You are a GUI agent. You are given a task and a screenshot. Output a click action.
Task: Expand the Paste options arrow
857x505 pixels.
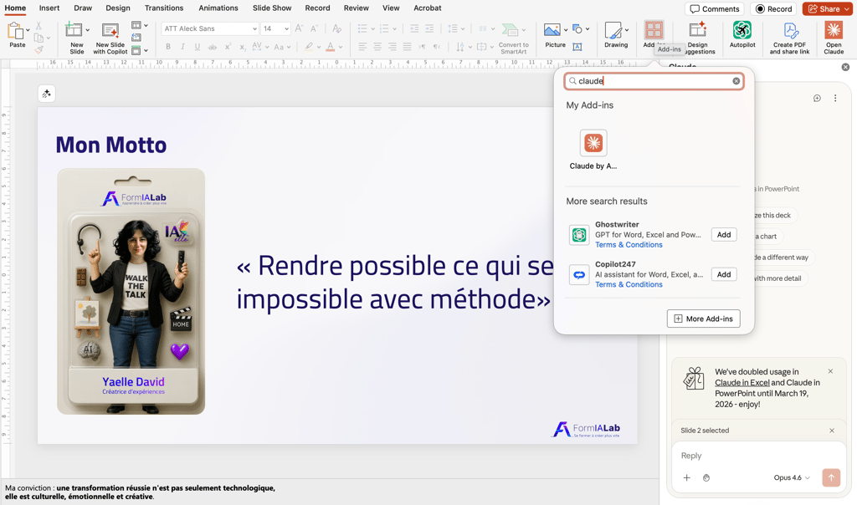coord(28,30)
